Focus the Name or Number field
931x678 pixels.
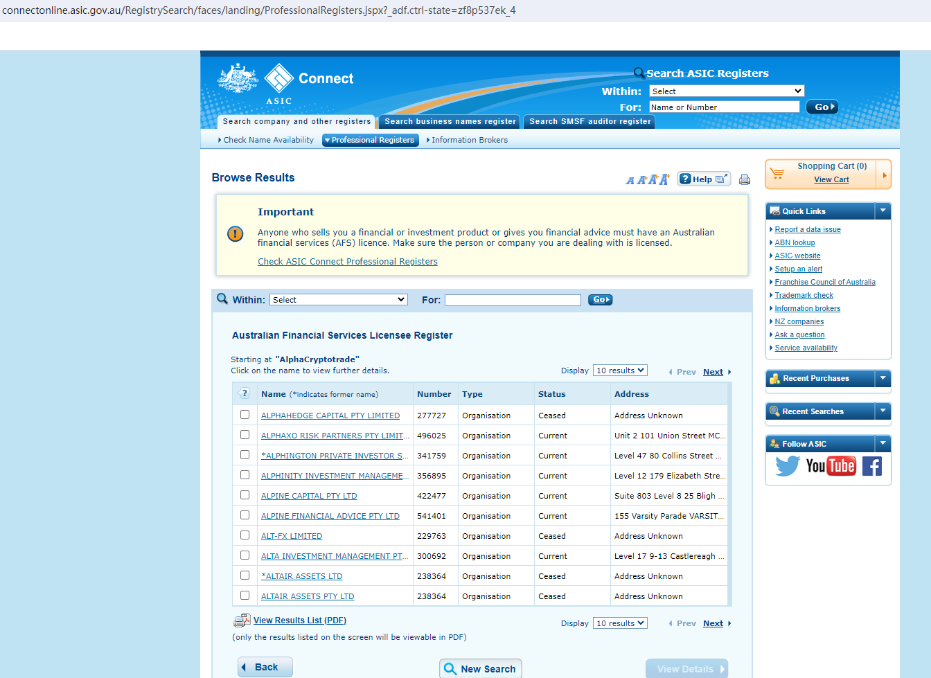pyautogui.click(x=725, y=107)
